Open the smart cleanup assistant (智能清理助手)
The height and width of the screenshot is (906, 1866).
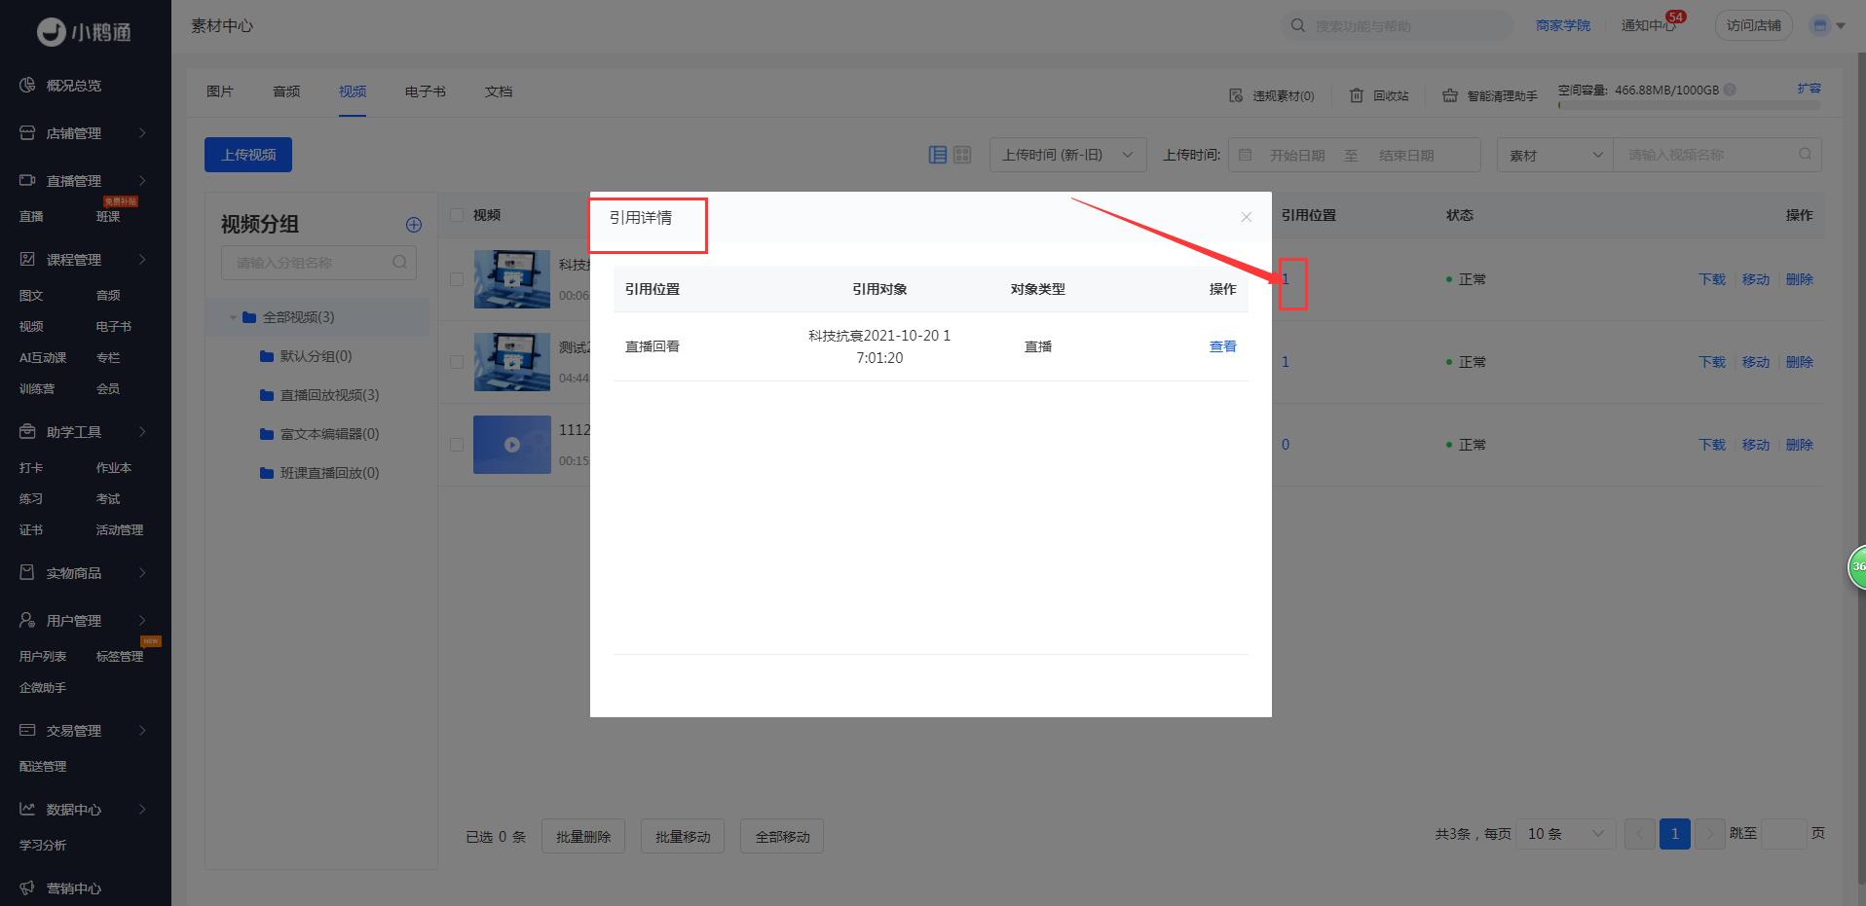tap(1490, 95)
